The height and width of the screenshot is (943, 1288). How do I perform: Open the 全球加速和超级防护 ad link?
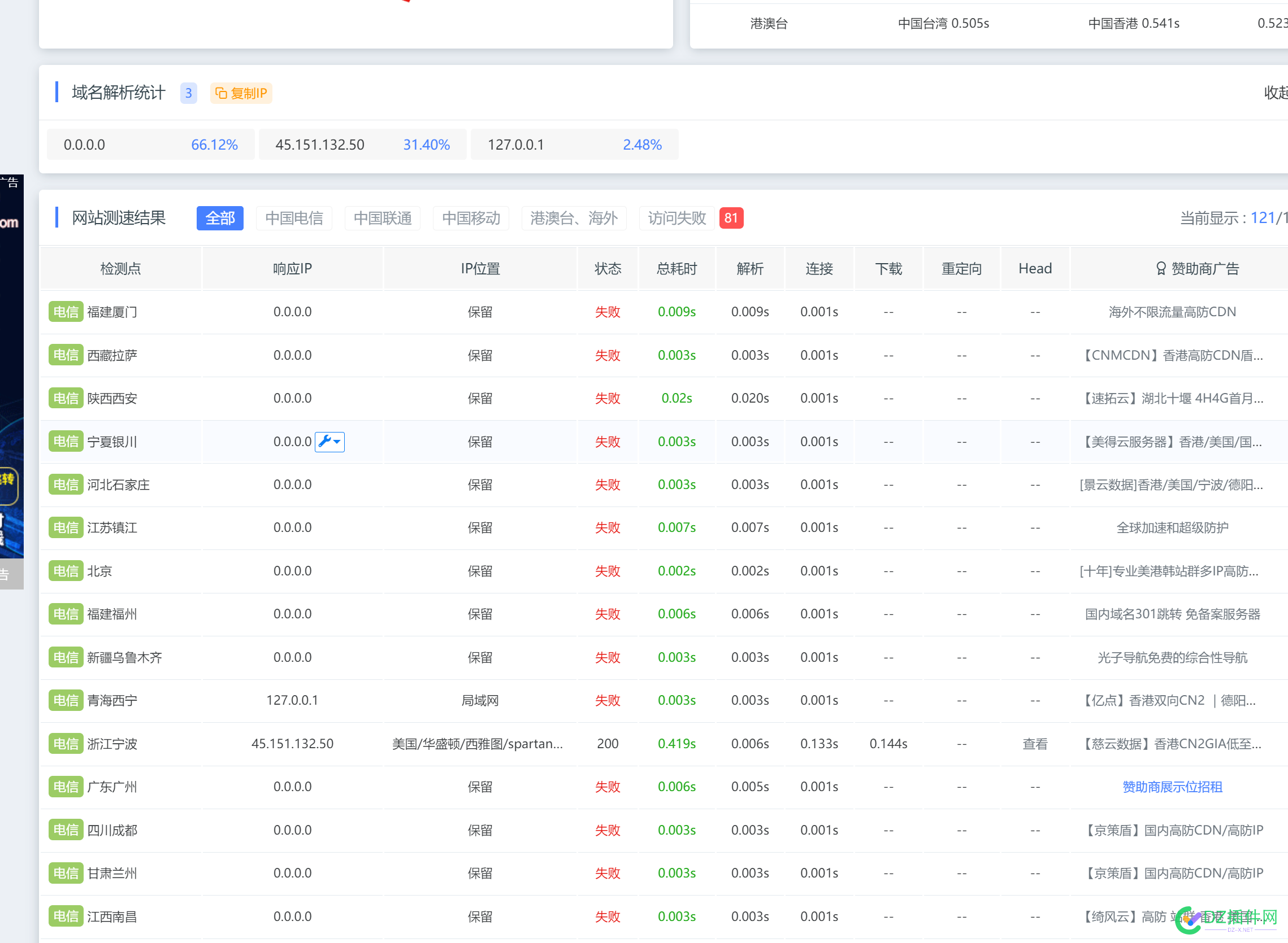1172,528
